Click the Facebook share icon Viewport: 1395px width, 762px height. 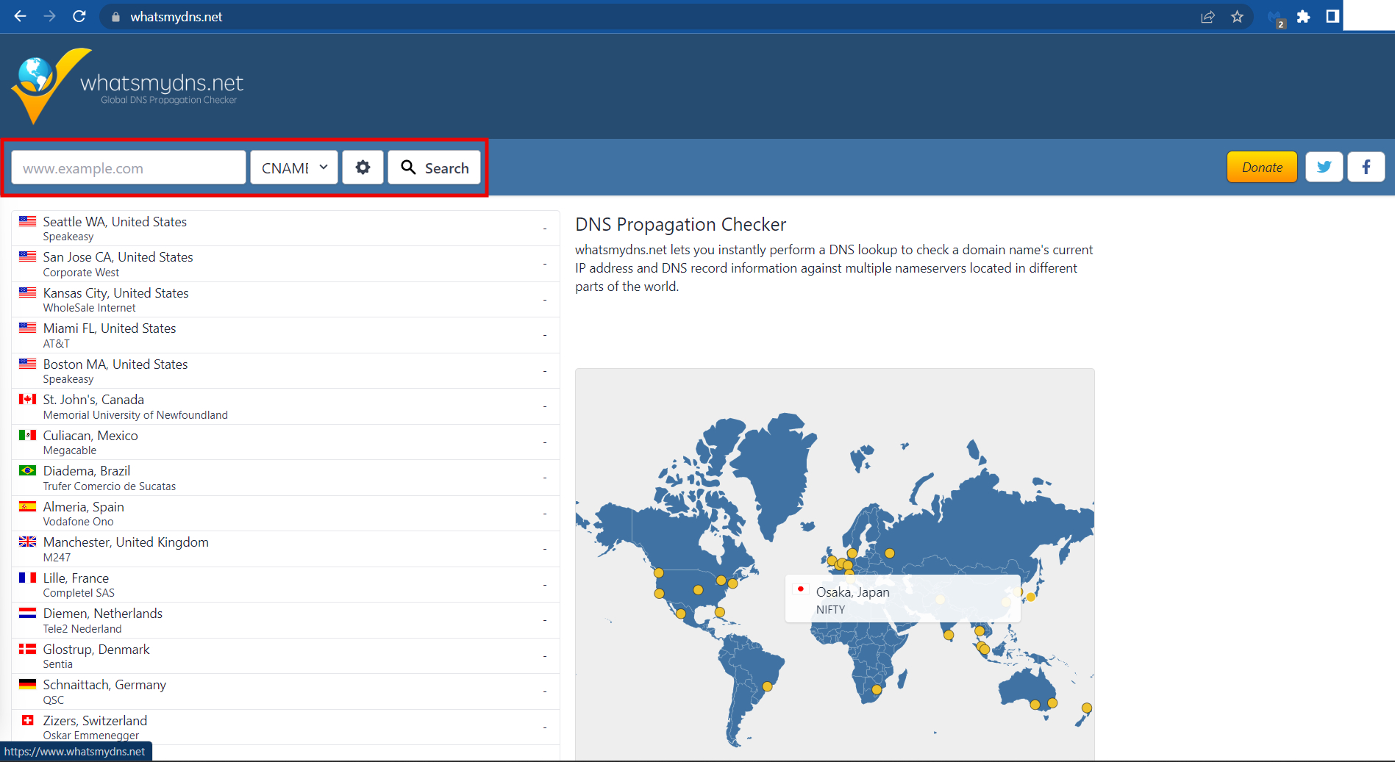1366,168
